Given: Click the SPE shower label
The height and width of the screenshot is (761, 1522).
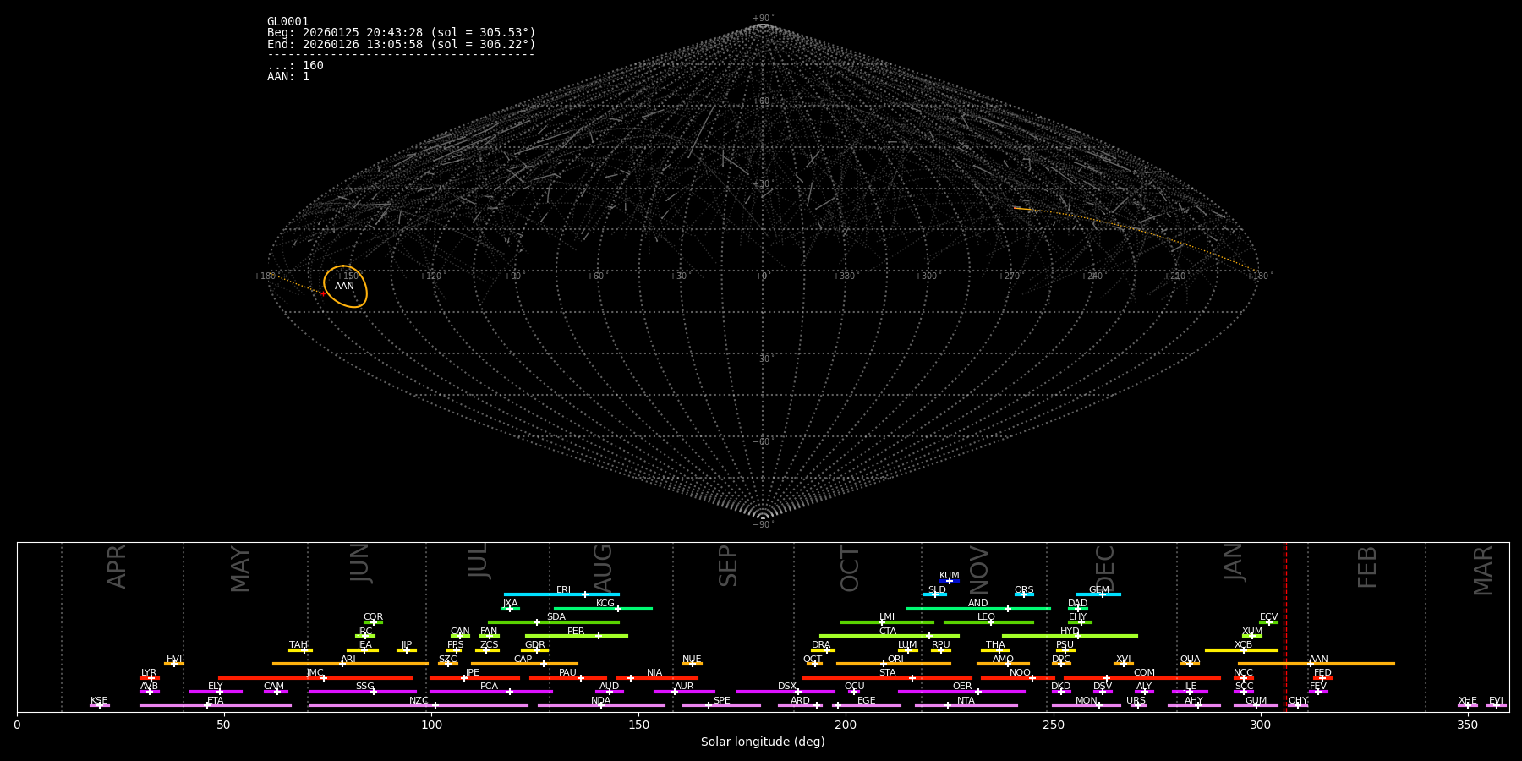Looking at the screenshot, I should tap(721, 701).
